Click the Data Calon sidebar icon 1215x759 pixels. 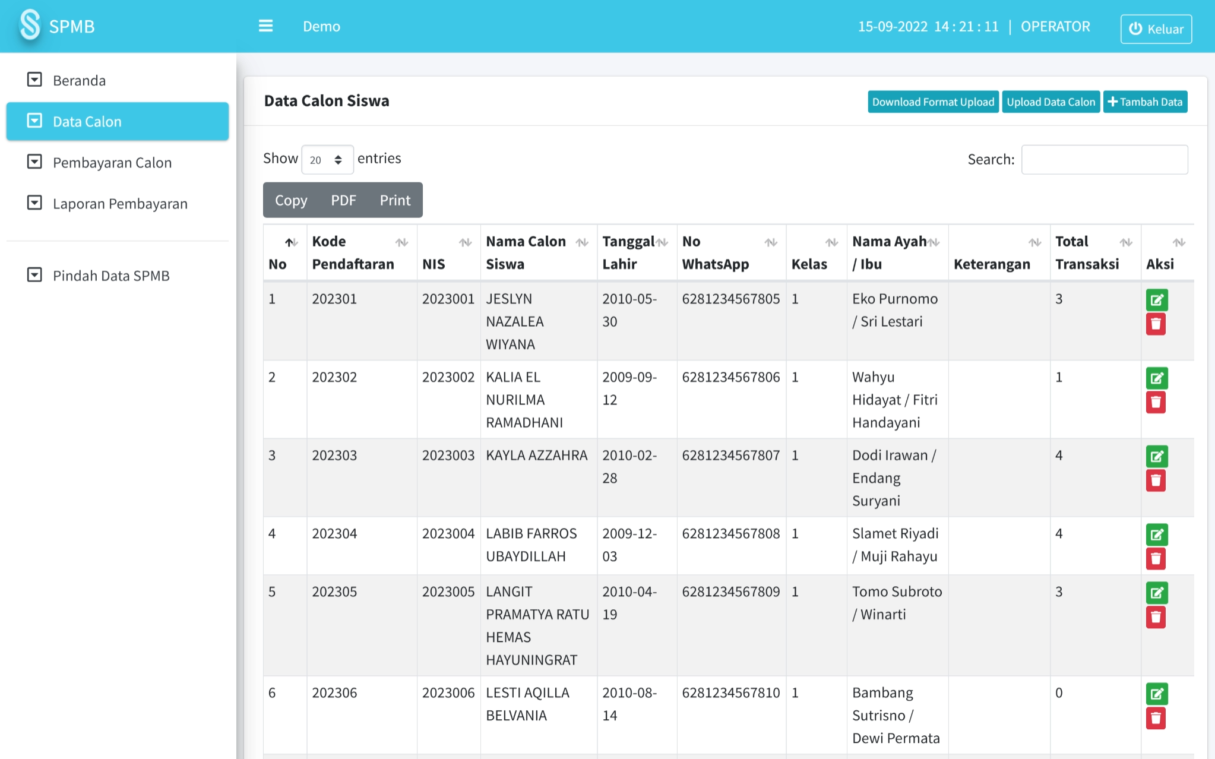34,121
